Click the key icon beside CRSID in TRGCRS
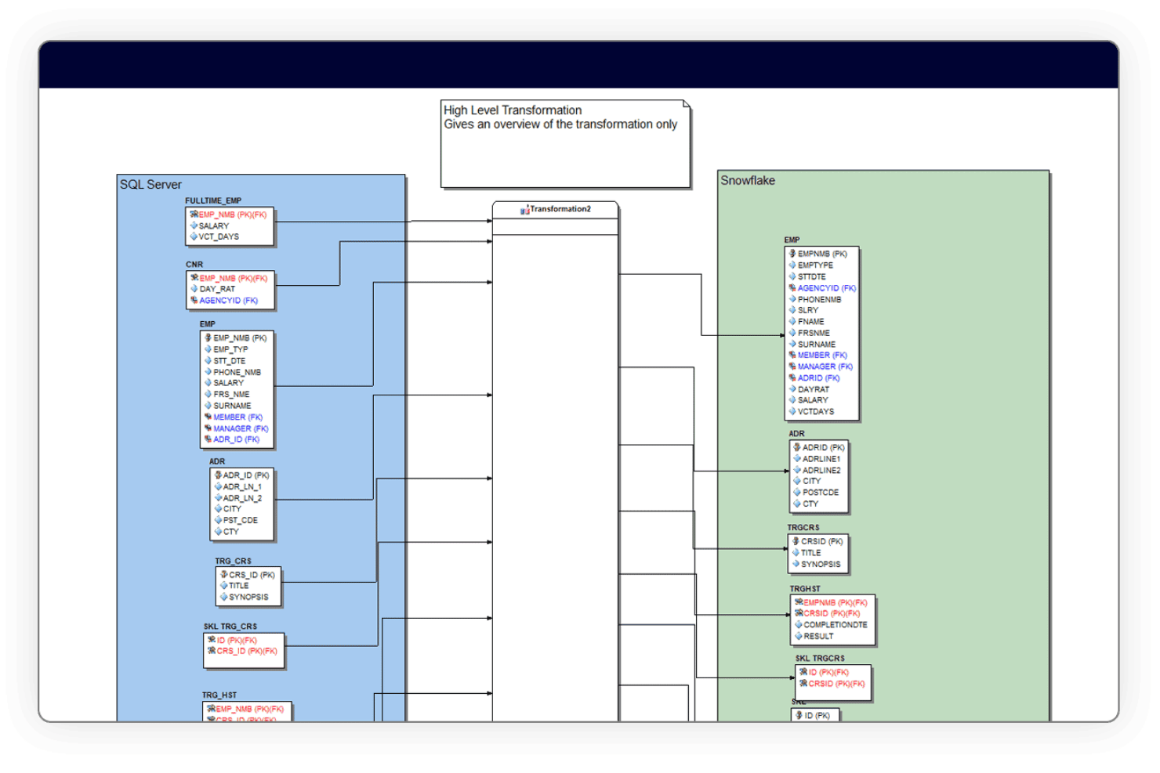This screenshot has height=773, width=1160. click(x=796, y=541)
